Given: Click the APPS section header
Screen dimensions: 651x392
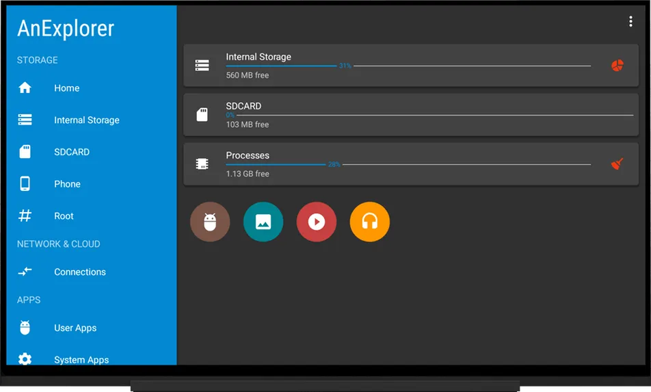Looking at the screenshot, I should (29, 300).
